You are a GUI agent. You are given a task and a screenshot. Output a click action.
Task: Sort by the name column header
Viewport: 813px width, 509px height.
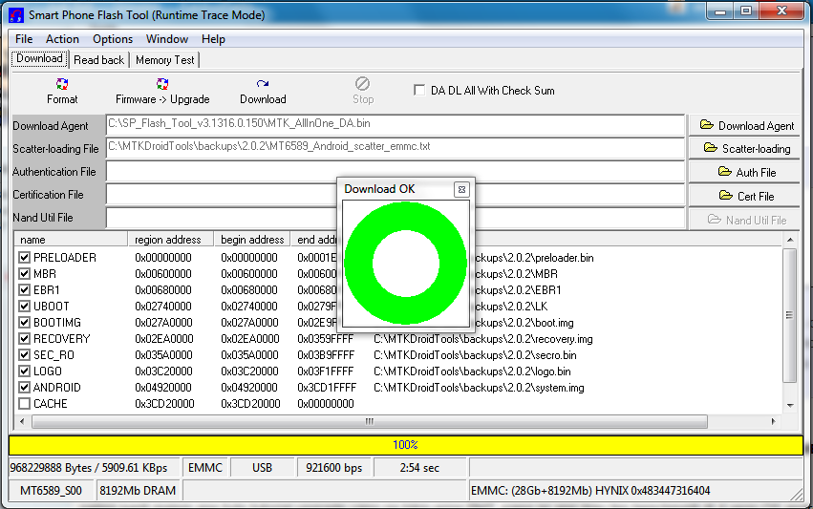pyautogui.click(x=72, y=240)
